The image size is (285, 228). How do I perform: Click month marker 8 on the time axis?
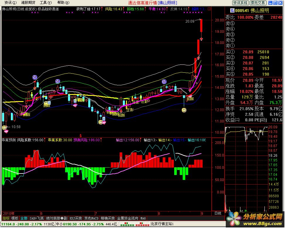click(159, 213)
